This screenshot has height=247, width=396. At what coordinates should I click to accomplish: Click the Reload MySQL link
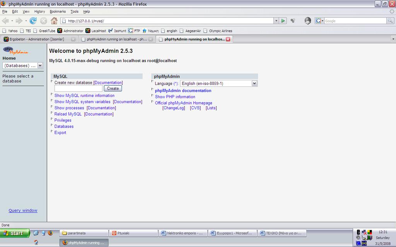point(68,114)
